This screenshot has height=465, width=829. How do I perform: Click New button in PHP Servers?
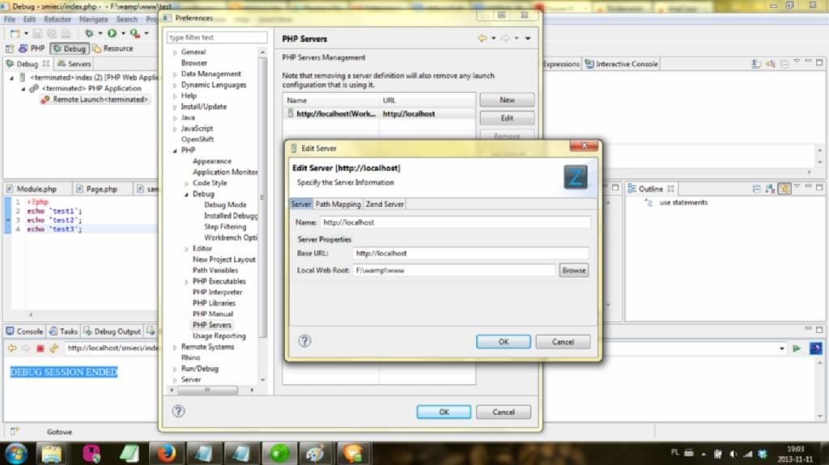pos(507,99)
